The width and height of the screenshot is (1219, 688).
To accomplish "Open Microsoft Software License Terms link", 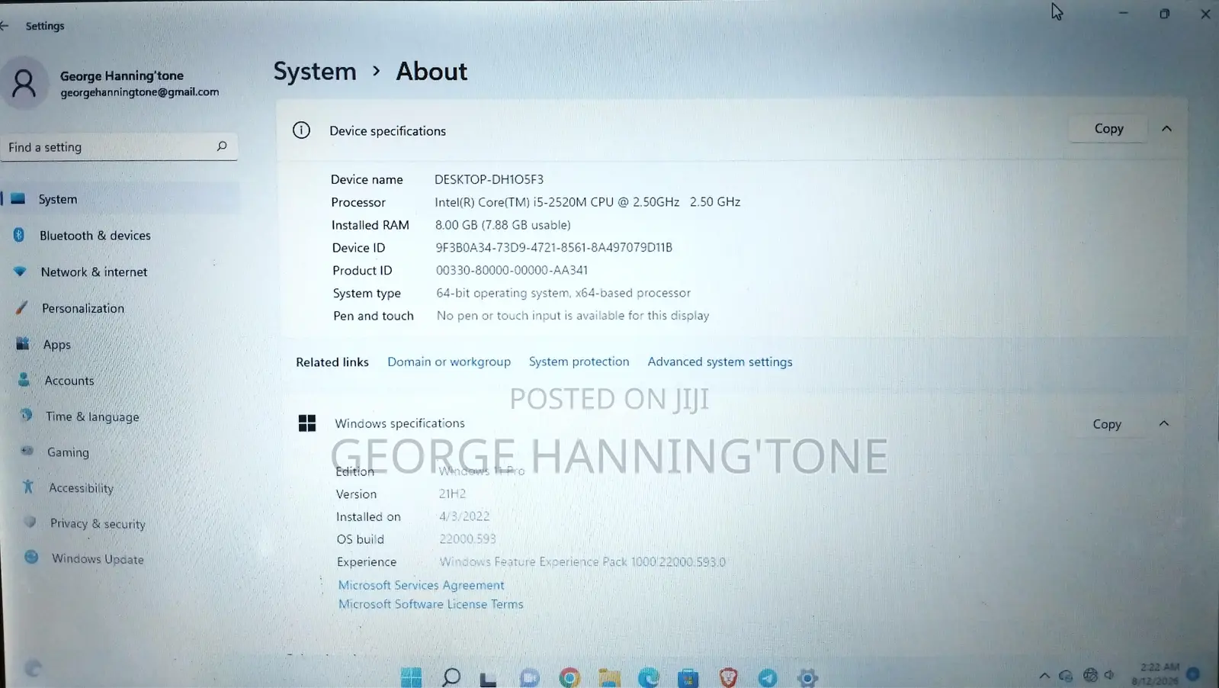I will (x=431, y=604).
